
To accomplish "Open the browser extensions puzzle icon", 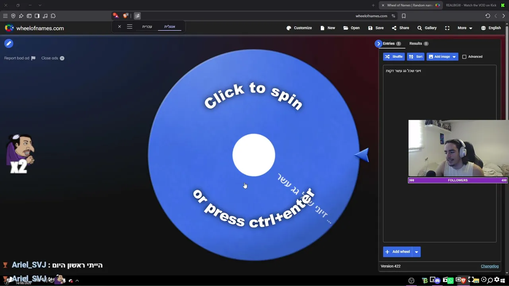I will [53, 16].
